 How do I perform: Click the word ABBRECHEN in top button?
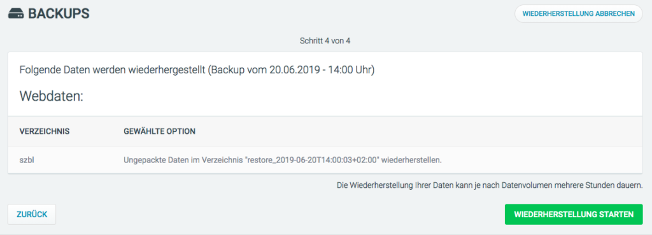pos(616,14)
